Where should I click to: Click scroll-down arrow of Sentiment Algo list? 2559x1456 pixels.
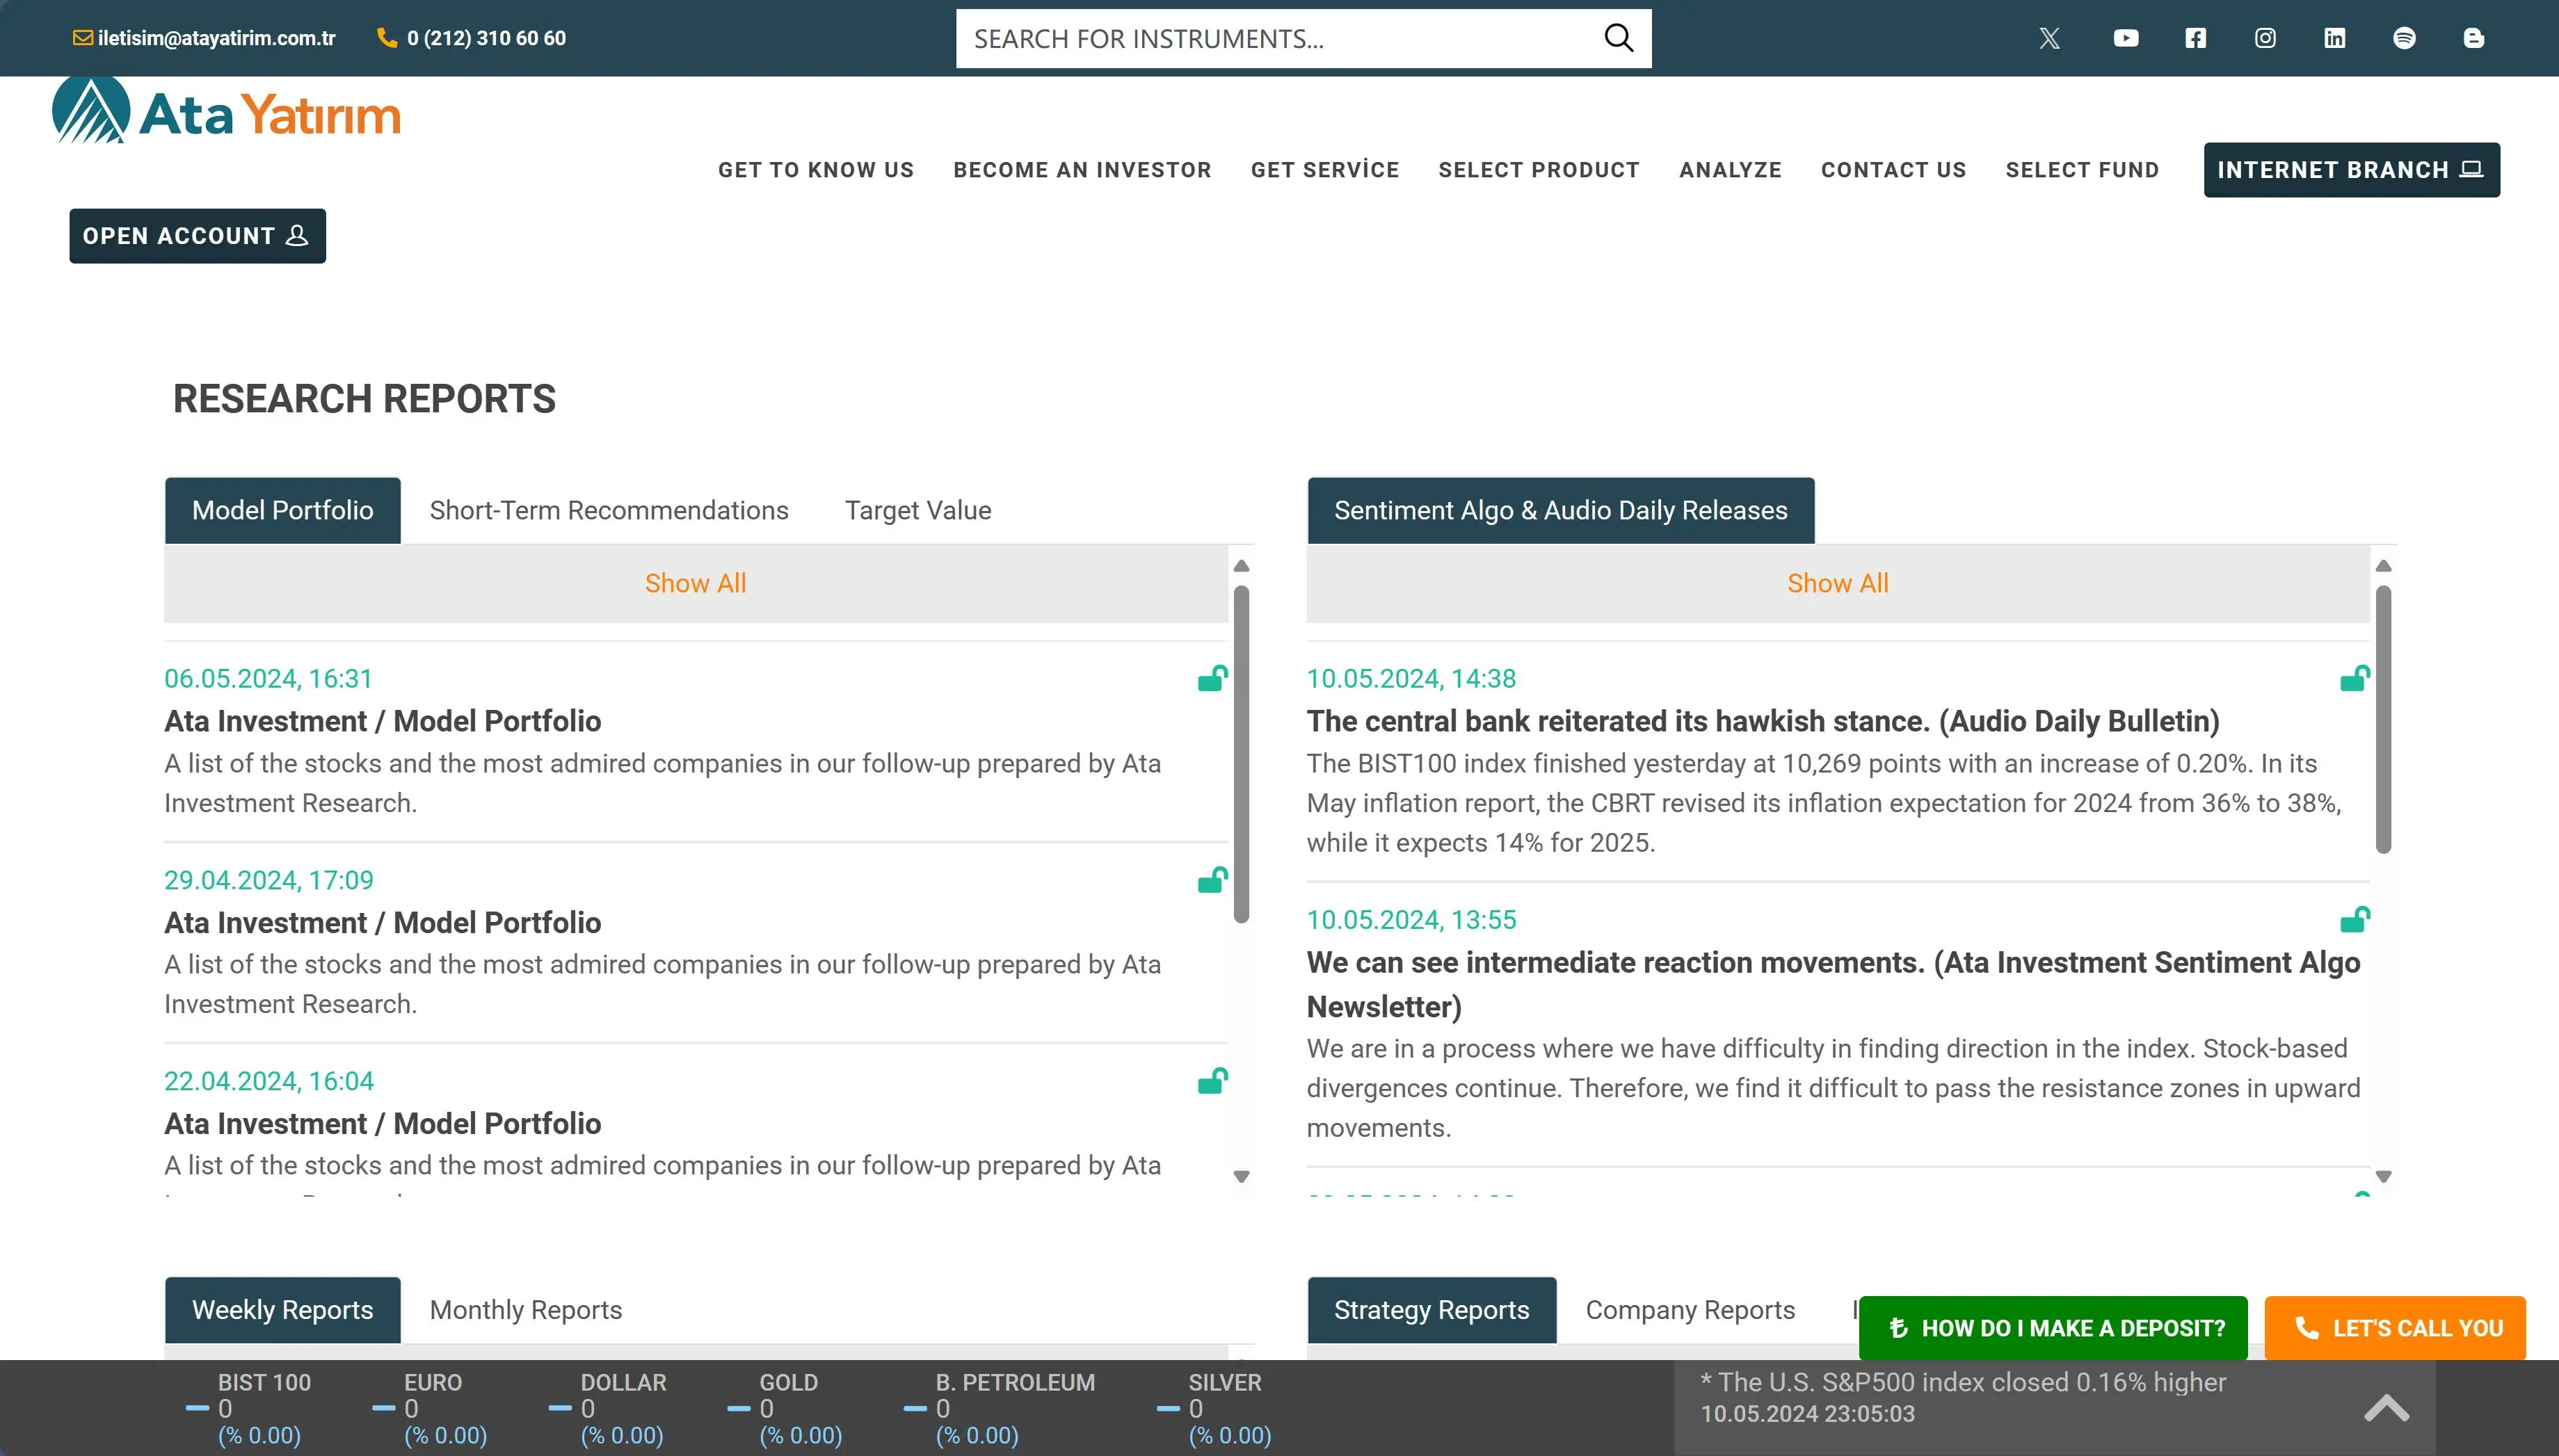tap(2384, 1176)
